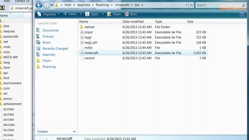The height and width of the screenshot is (140, 249).
Task: Click the blue Help question mark icon
Action: pyautogui.click(x=242, y=14)
